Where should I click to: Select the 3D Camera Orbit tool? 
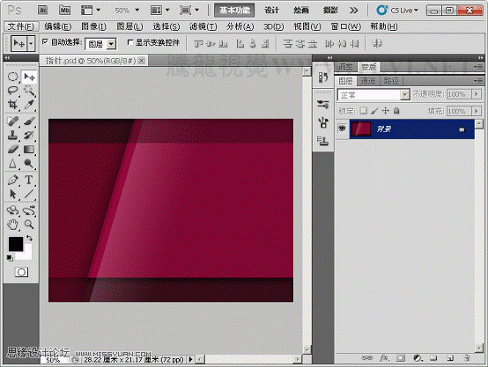[29, 210]
